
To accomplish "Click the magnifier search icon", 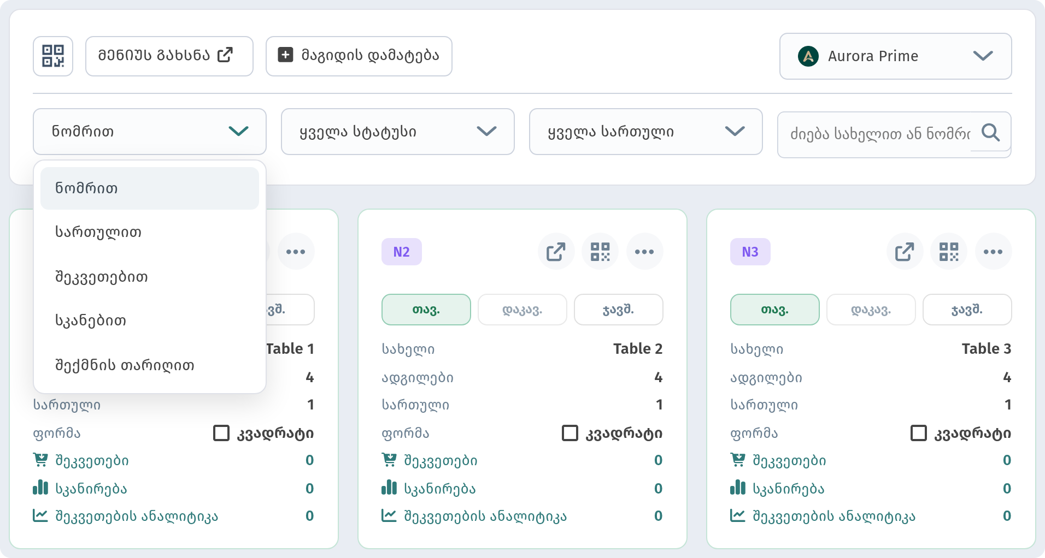I will pyautogui.click(x=990, y=133).
